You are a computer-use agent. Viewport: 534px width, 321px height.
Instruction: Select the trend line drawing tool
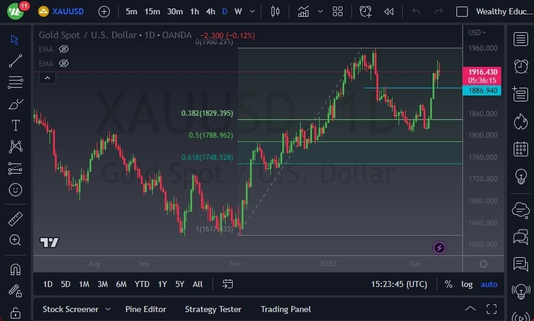click(x=16, y=61)
